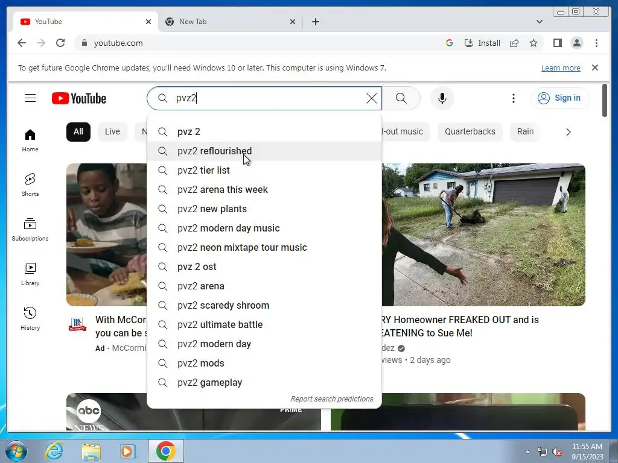Close the YouTube tab

148,22
